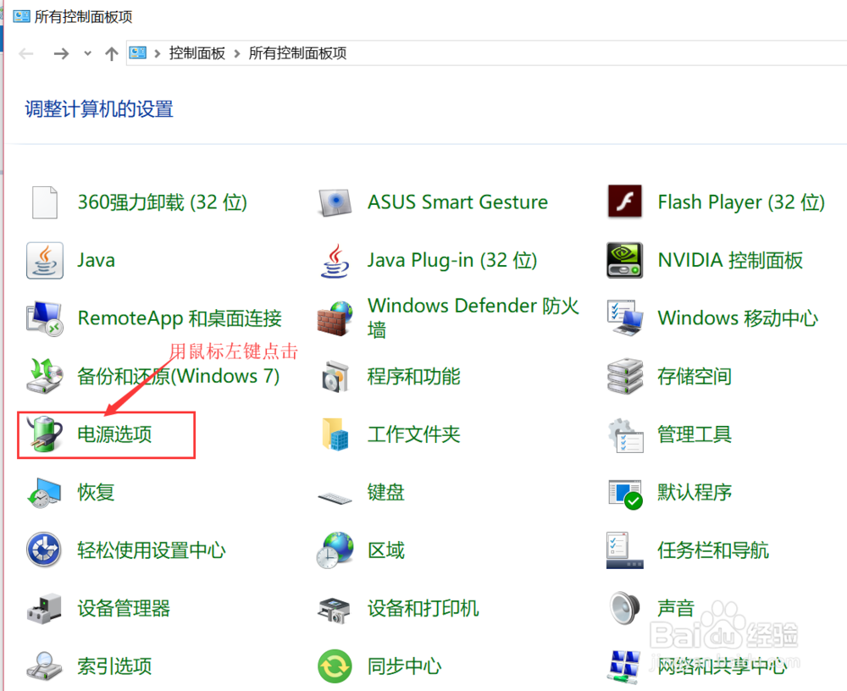
Task: Click 所有控制面板项 in the address breadcrumb
Action: (x=297, y=53)
